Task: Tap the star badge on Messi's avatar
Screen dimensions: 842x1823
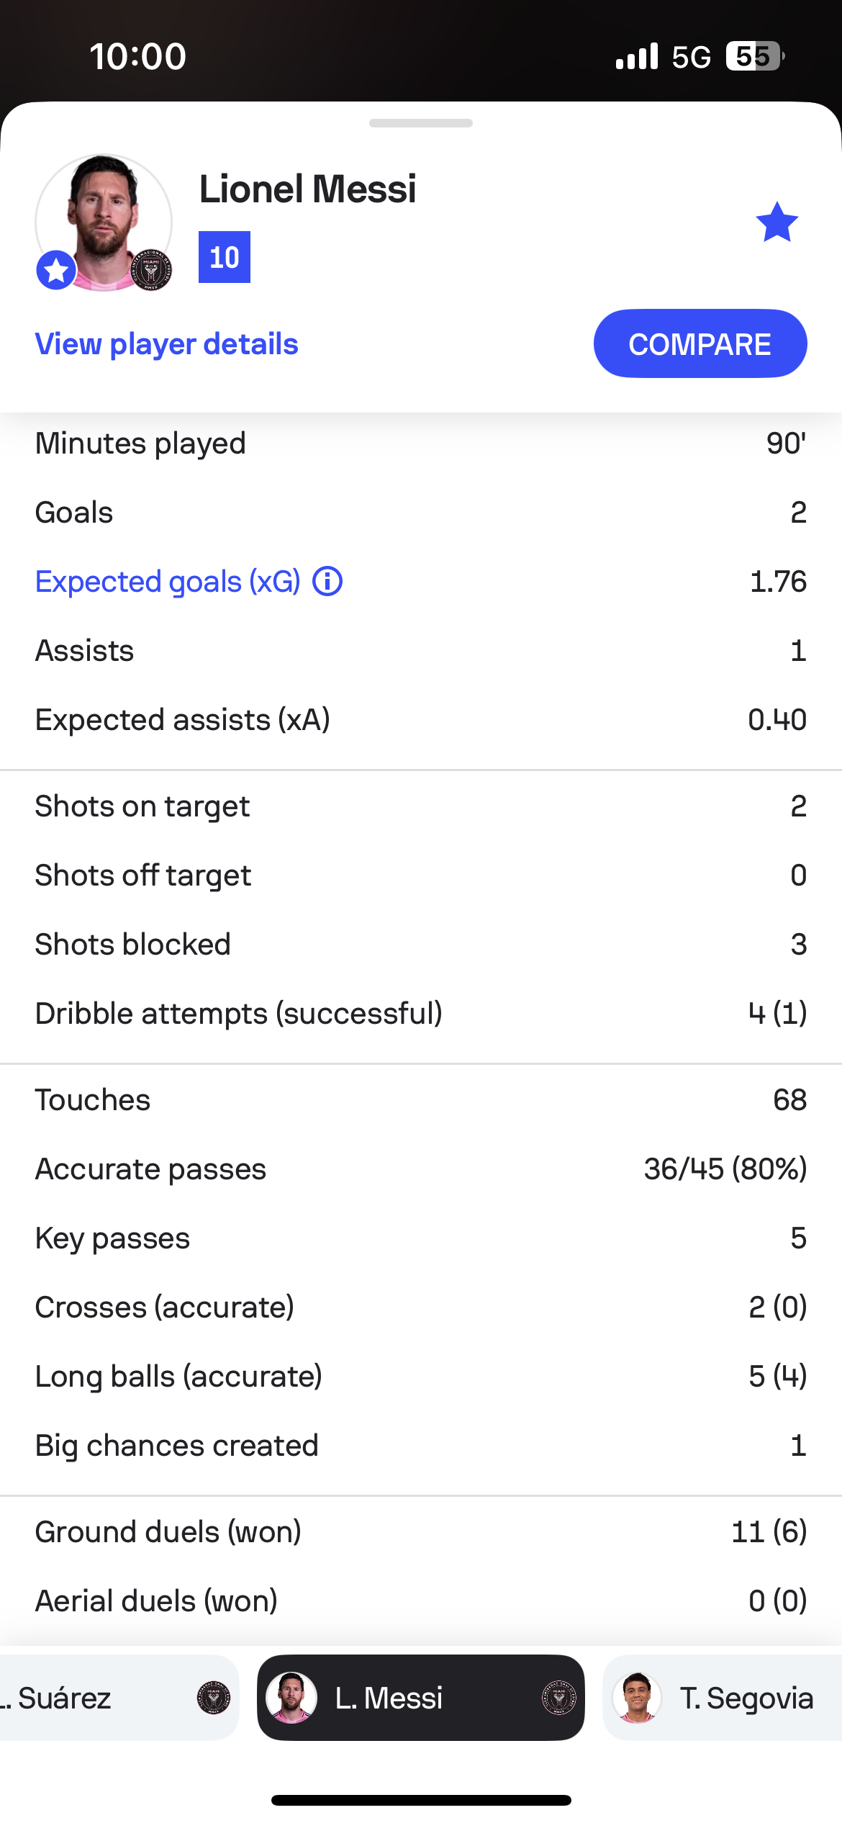Action: 56,271
